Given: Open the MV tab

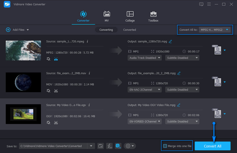Looking at the screenshot, I should tap(107, 17).
